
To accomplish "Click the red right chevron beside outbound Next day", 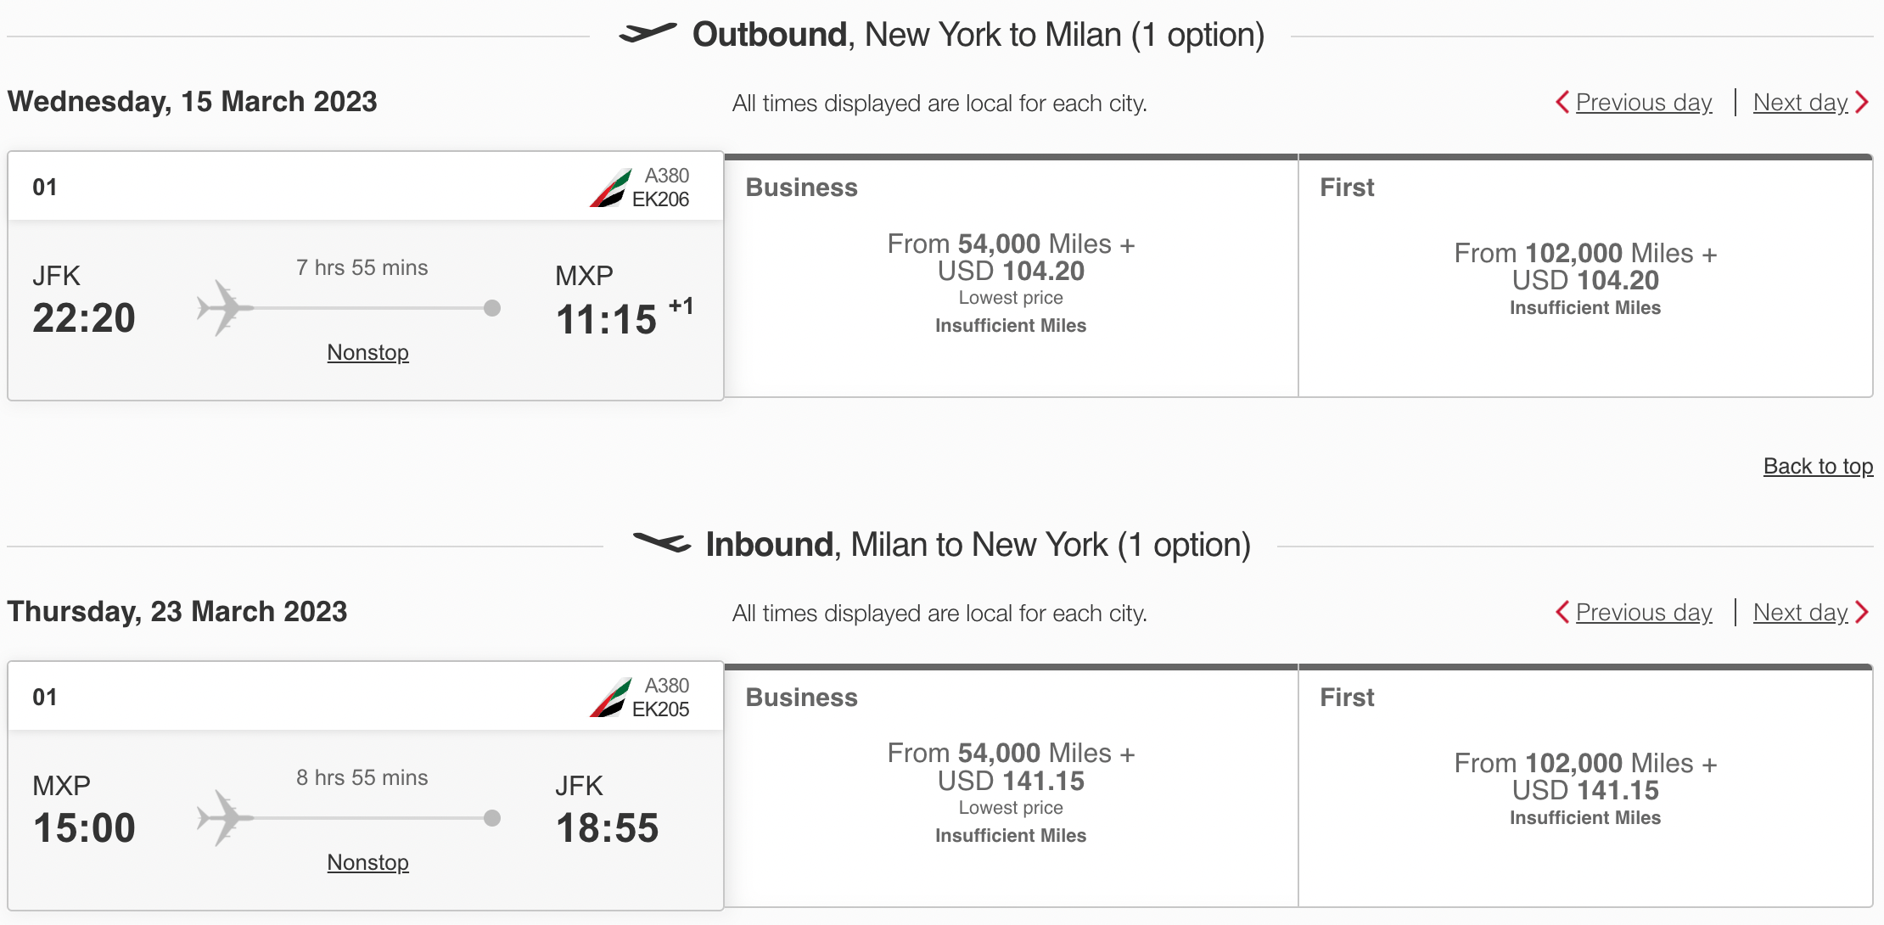I will [1864, 102].
